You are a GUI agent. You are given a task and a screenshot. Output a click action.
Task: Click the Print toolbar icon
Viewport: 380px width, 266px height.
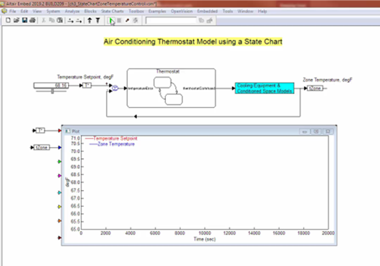(32, 20)
